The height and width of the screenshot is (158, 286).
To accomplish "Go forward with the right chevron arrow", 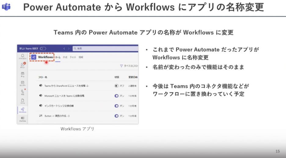I will (69, 49).
